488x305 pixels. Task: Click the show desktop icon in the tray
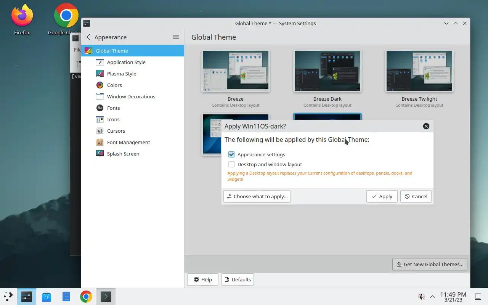478,296
